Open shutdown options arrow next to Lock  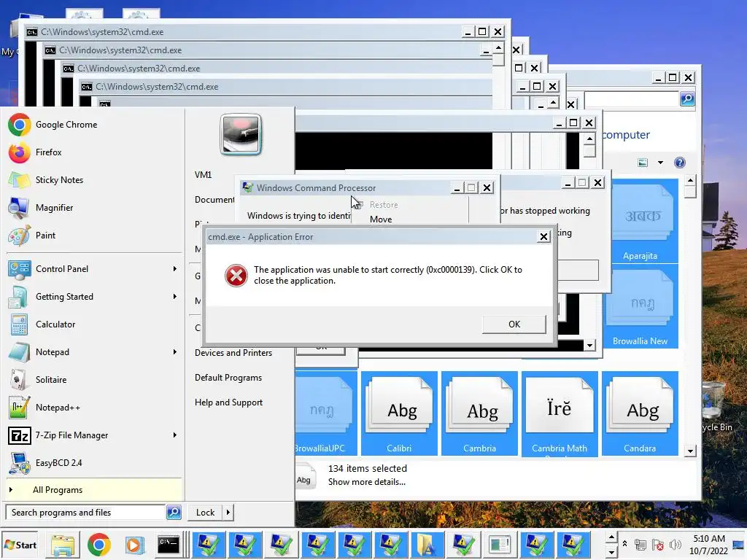[x=228, y=513]
